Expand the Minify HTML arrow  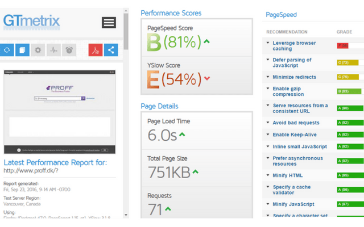pos(268,175)
